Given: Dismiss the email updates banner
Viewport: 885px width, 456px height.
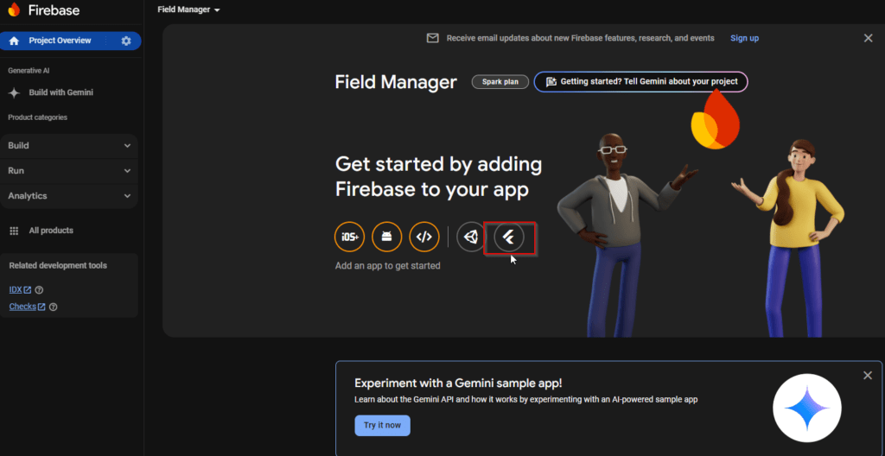Looking at the screenshot, I should pos(868,38).
